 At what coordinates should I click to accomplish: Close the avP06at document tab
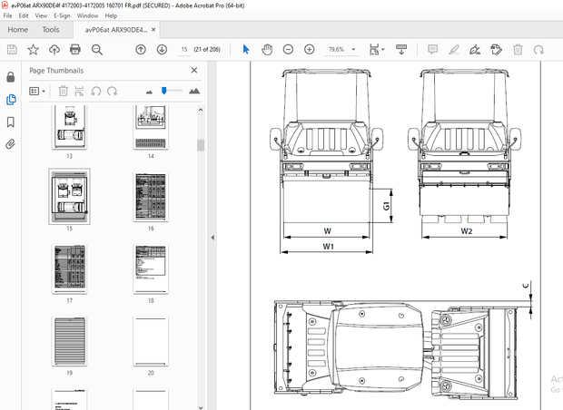coord(153,29)
